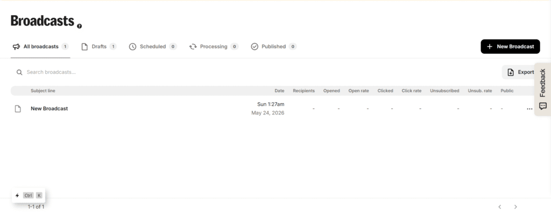Click the May 24, 2026 date text
551x214 pixels.
point(268,113)
